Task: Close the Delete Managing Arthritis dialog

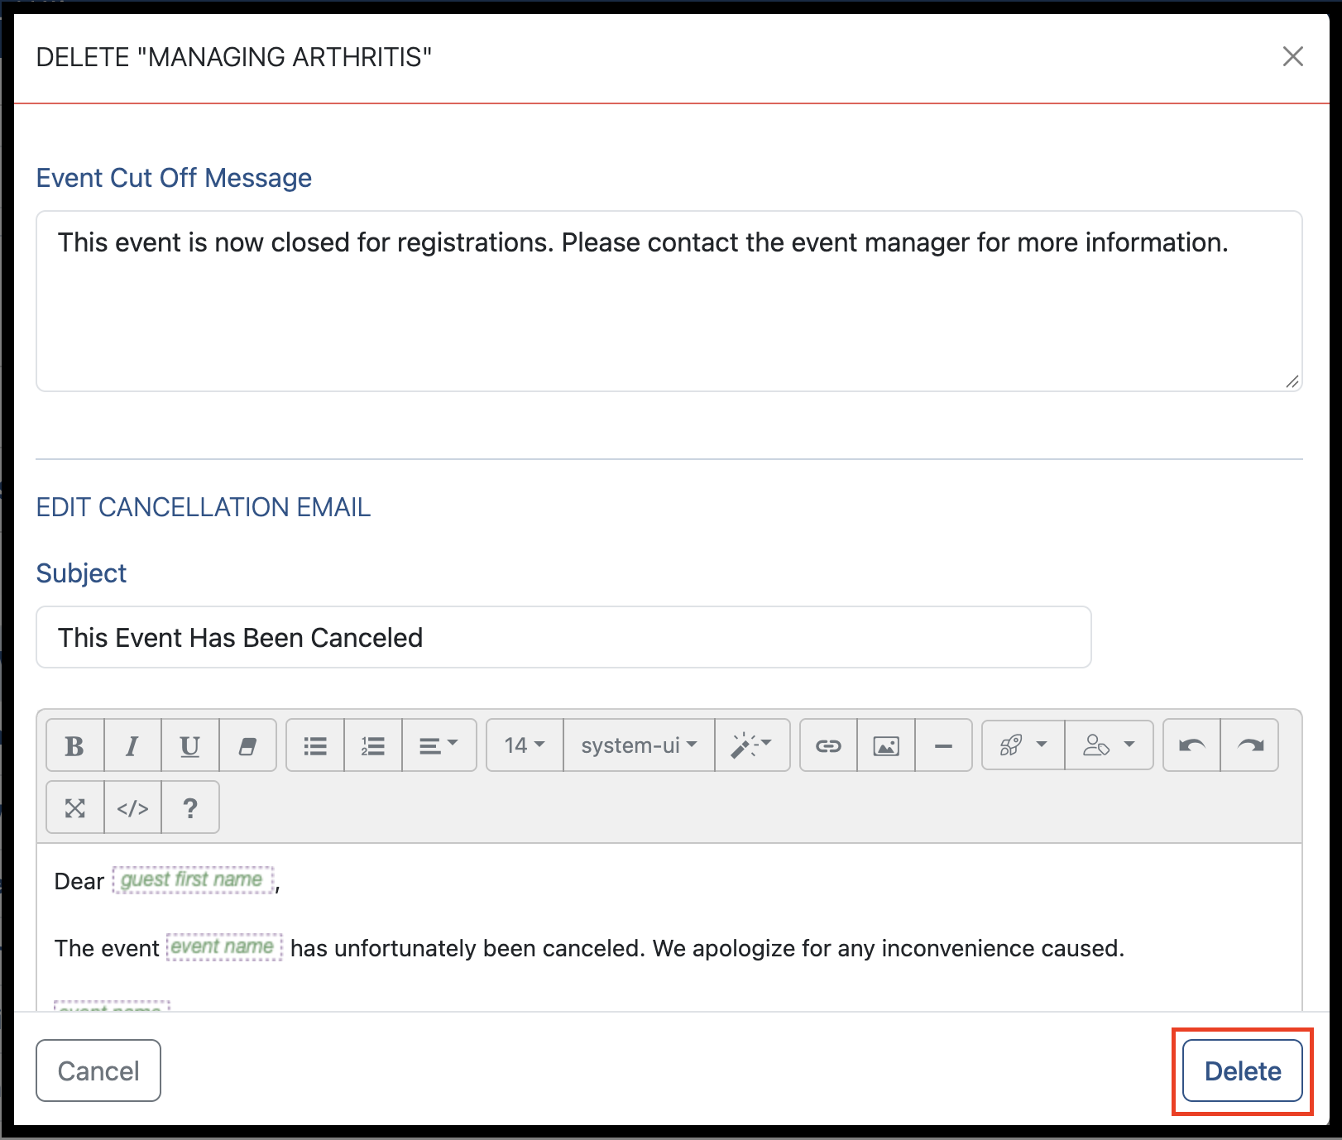Action: coord(1292,56)
